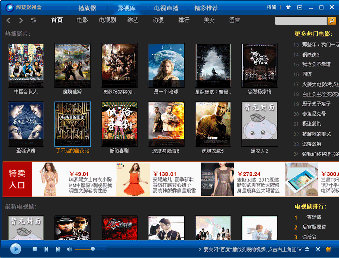Click the back navigation arrow
Viewport: 339px width, 258px height.
click(8, 21)
